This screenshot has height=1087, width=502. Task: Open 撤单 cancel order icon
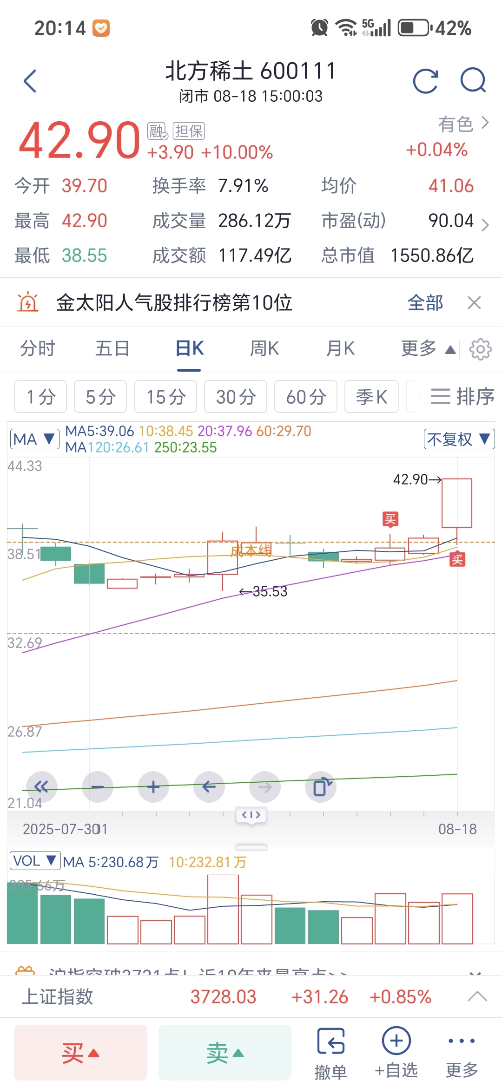331,1054
